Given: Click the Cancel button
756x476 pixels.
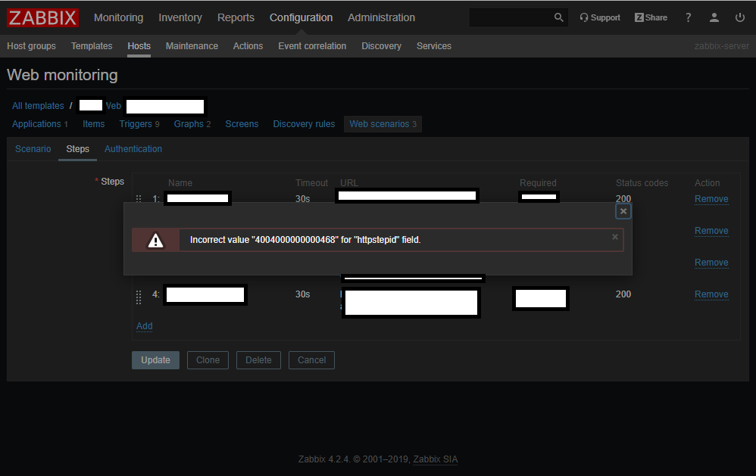Looking at the screenshot, I should click(311, 360).
